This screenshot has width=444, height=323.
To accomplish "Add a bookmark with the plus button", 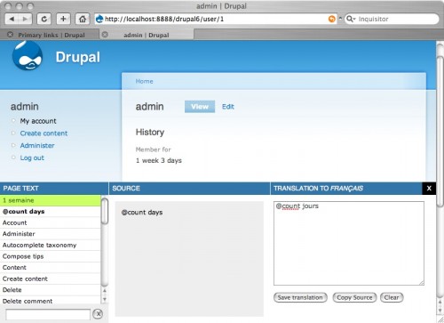I will click(63, 19).
